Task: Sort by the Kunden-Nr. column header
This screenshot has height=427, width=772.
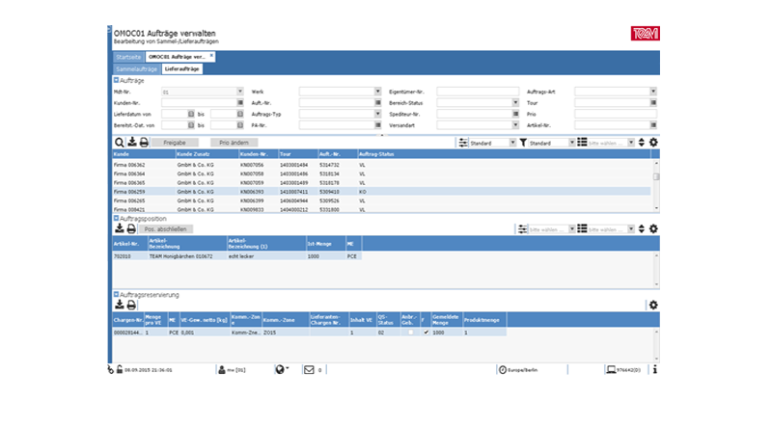Action: tap(259, 154)
